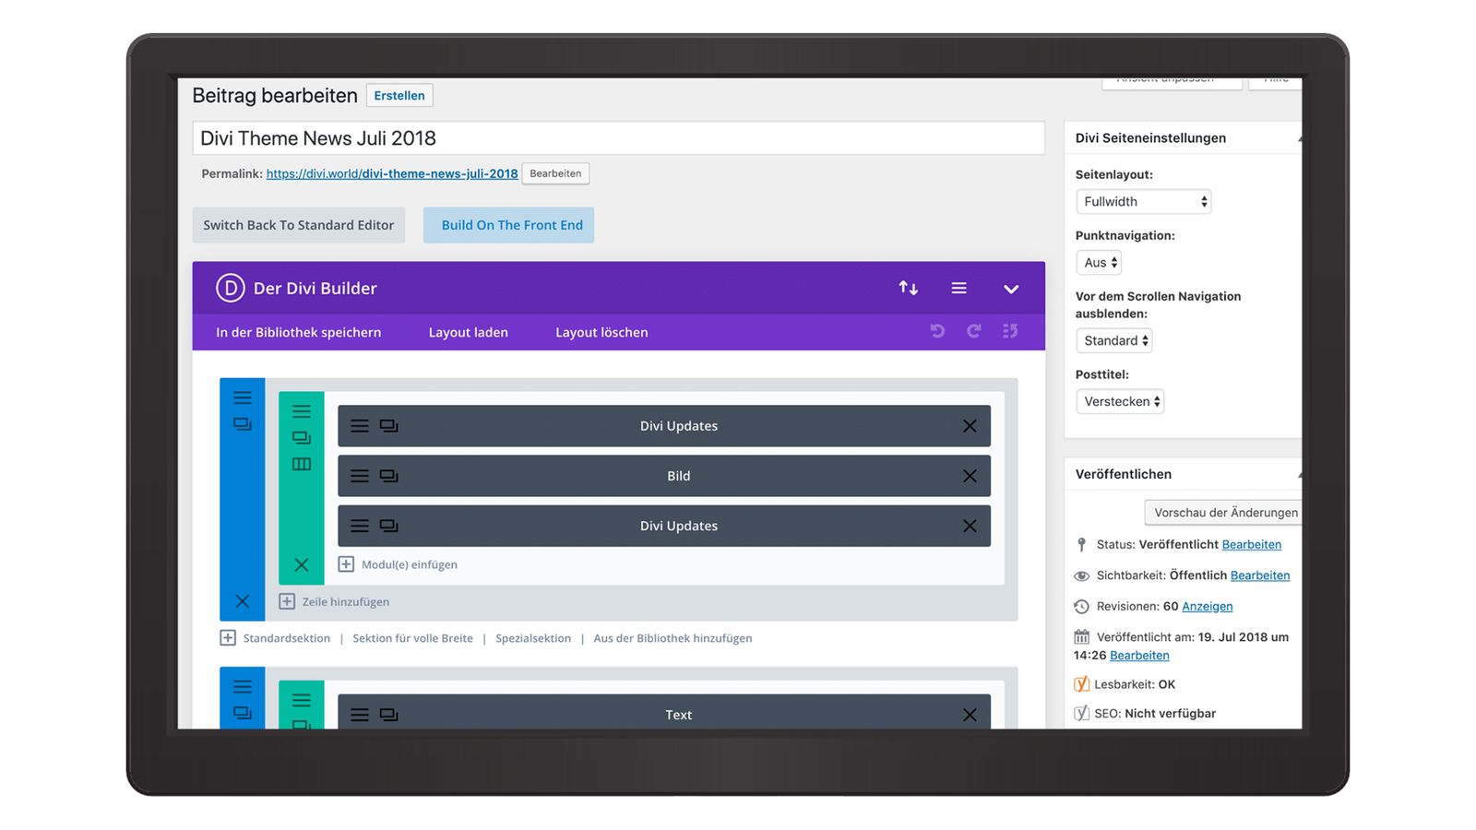The height and width of the screenshot is (830, 1476).
Task: Open first blue section settings icon
Action: coord(243,398)
